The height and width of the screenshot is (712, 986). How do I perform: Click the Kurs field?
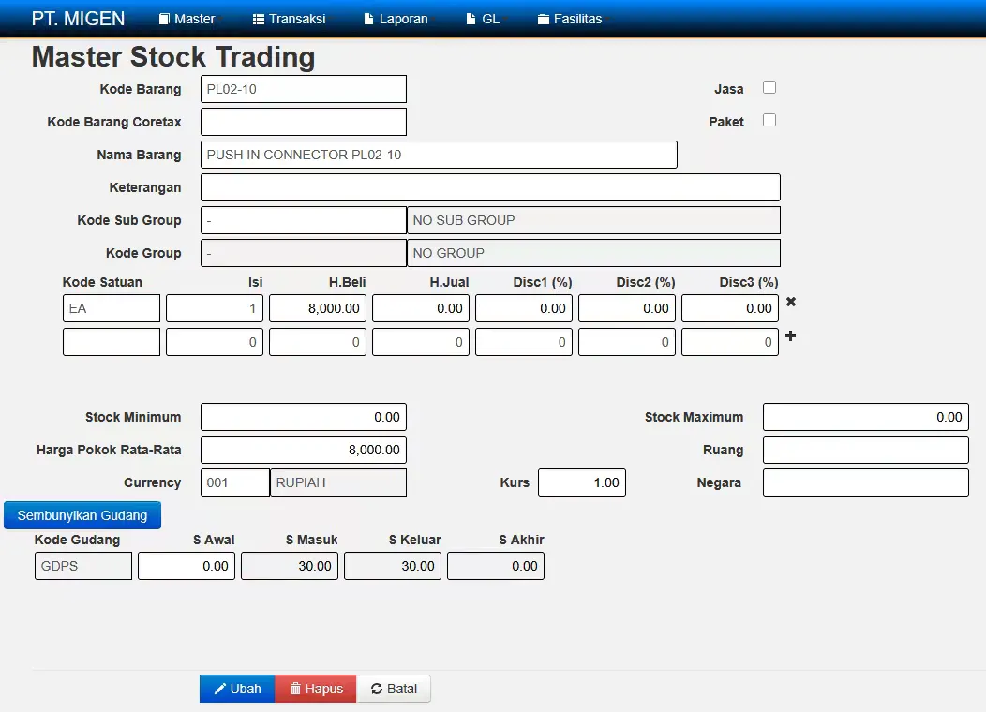click(x=582, y=482)
